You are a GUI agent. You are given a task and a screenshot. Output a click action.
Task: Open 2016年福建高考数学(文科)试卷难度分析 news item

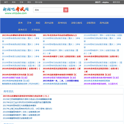tap(21, 112)
